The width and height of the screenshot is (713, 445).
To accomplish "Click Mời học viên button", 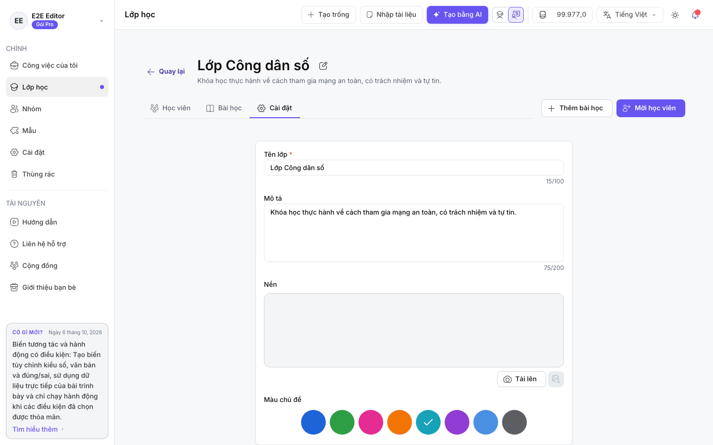I will point(651,108).
